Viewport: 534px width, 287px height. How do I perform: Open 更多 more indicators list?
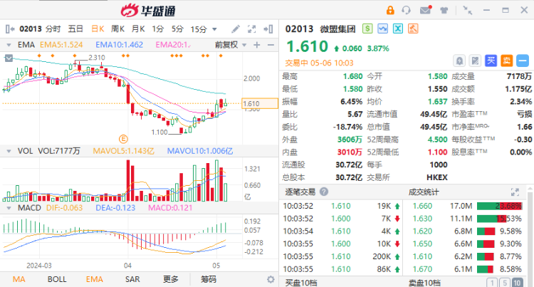point(171,279)
